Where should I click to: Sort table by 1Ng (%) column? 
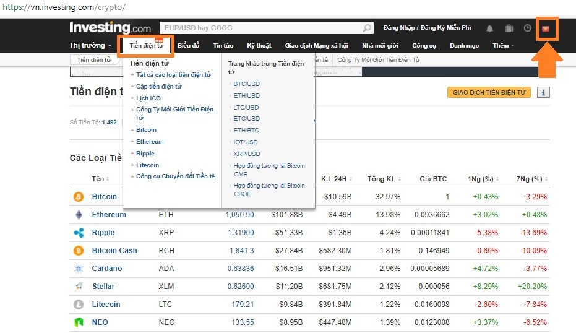[483, 179]
